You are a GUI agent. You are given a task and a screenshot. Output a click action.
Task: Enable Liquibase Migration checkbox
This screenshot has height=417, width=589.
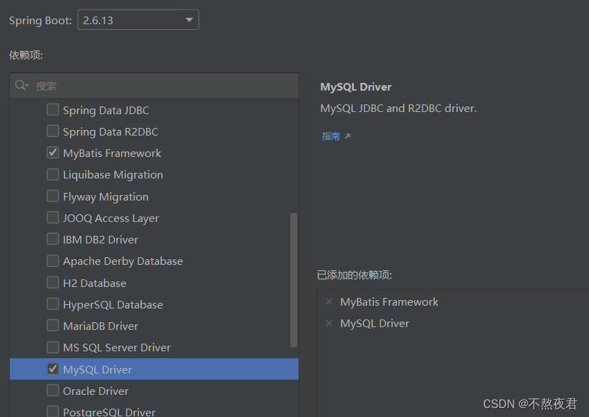53,174
